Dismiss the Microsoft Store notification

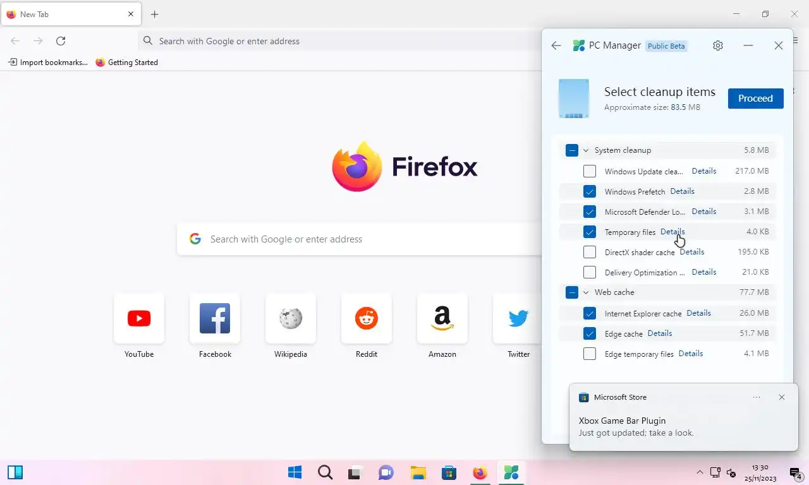[x=782, y=397]
